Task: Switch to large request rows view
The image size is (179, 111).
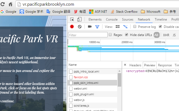Action: tap(118, 27)
